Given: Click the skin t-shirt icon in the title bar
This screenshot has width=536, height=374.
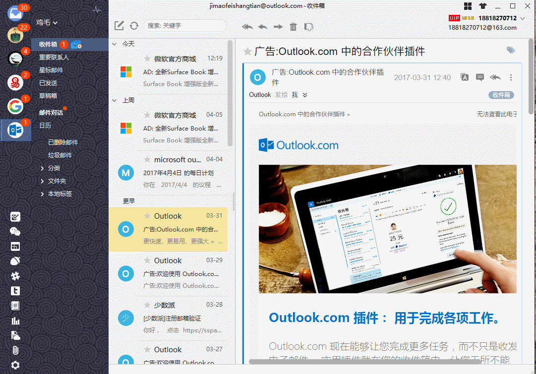Looking at the screenshot, I should (x=482, y=6).
